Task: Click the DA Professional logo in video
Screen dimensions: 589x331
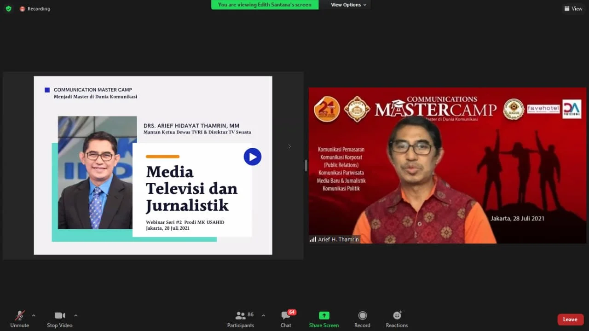Action: click(x=572, y=109)
